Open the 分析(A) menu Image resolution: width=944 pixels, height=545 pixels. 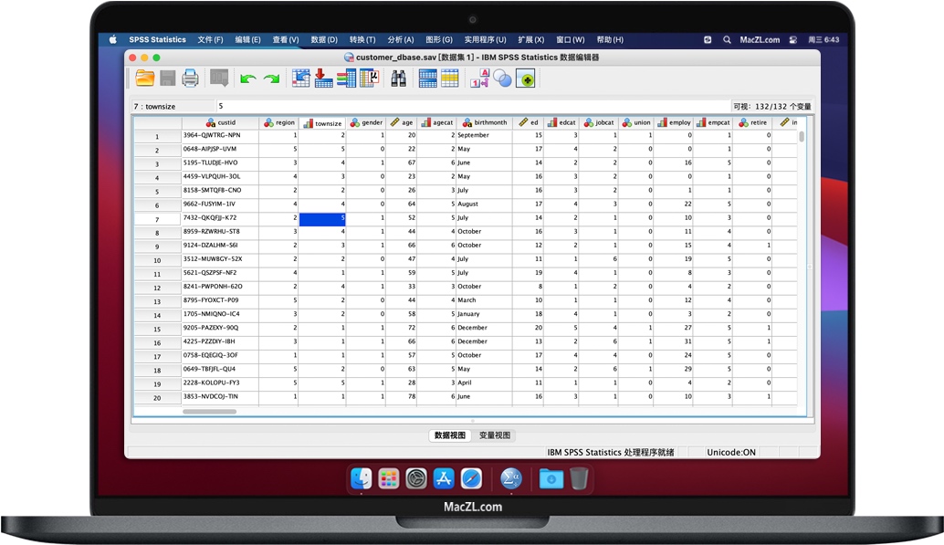pos(400,40)
